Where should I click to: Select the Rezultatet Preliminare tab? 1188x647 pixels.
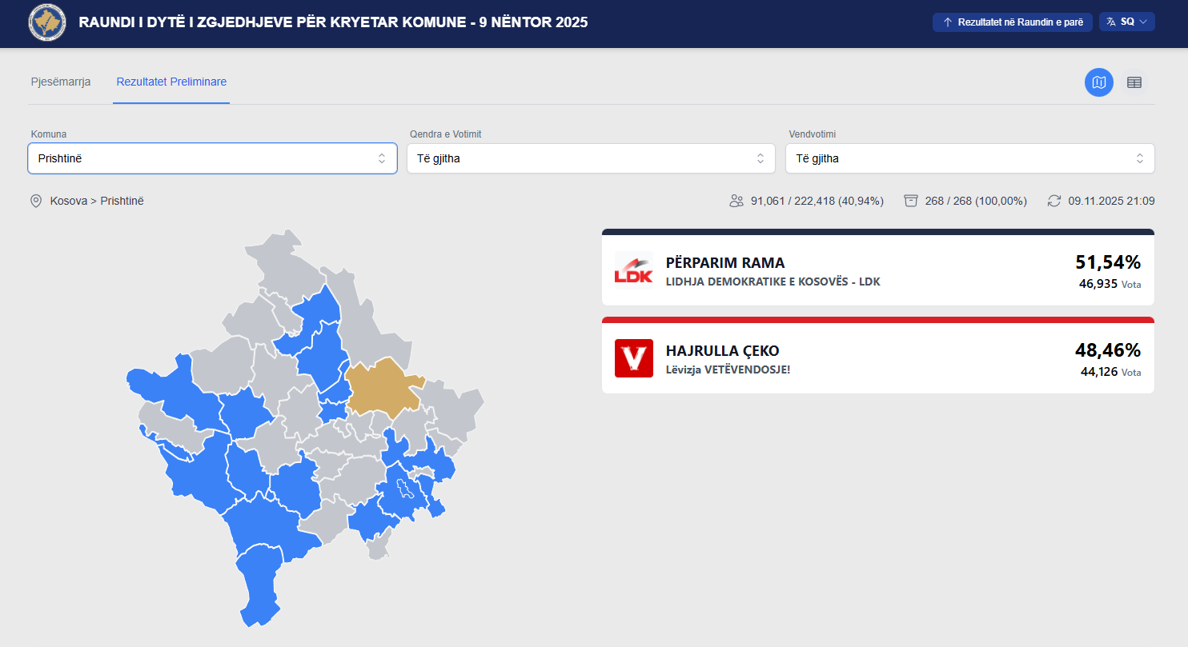pos(171,82)
